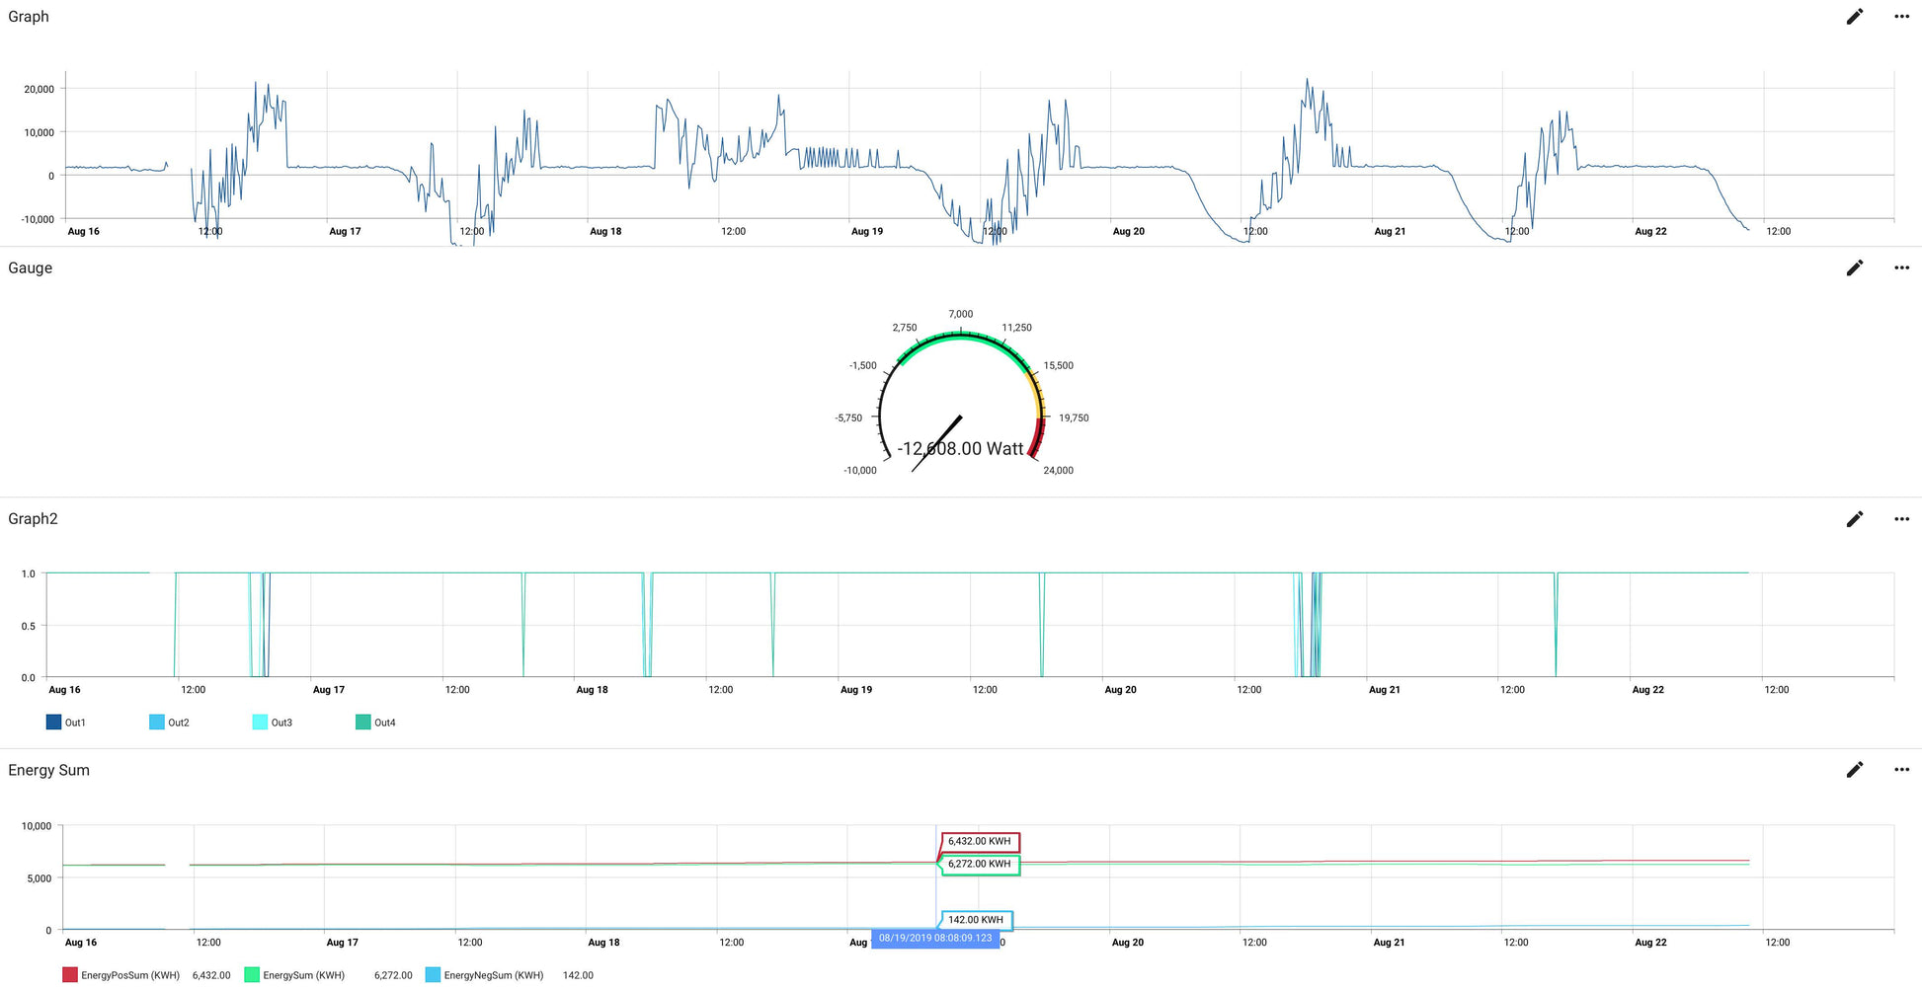This screenshot has height=990, width=1922.
Task: Click the 6,432.00 KWH tooltip label
Action: point(979,842)
